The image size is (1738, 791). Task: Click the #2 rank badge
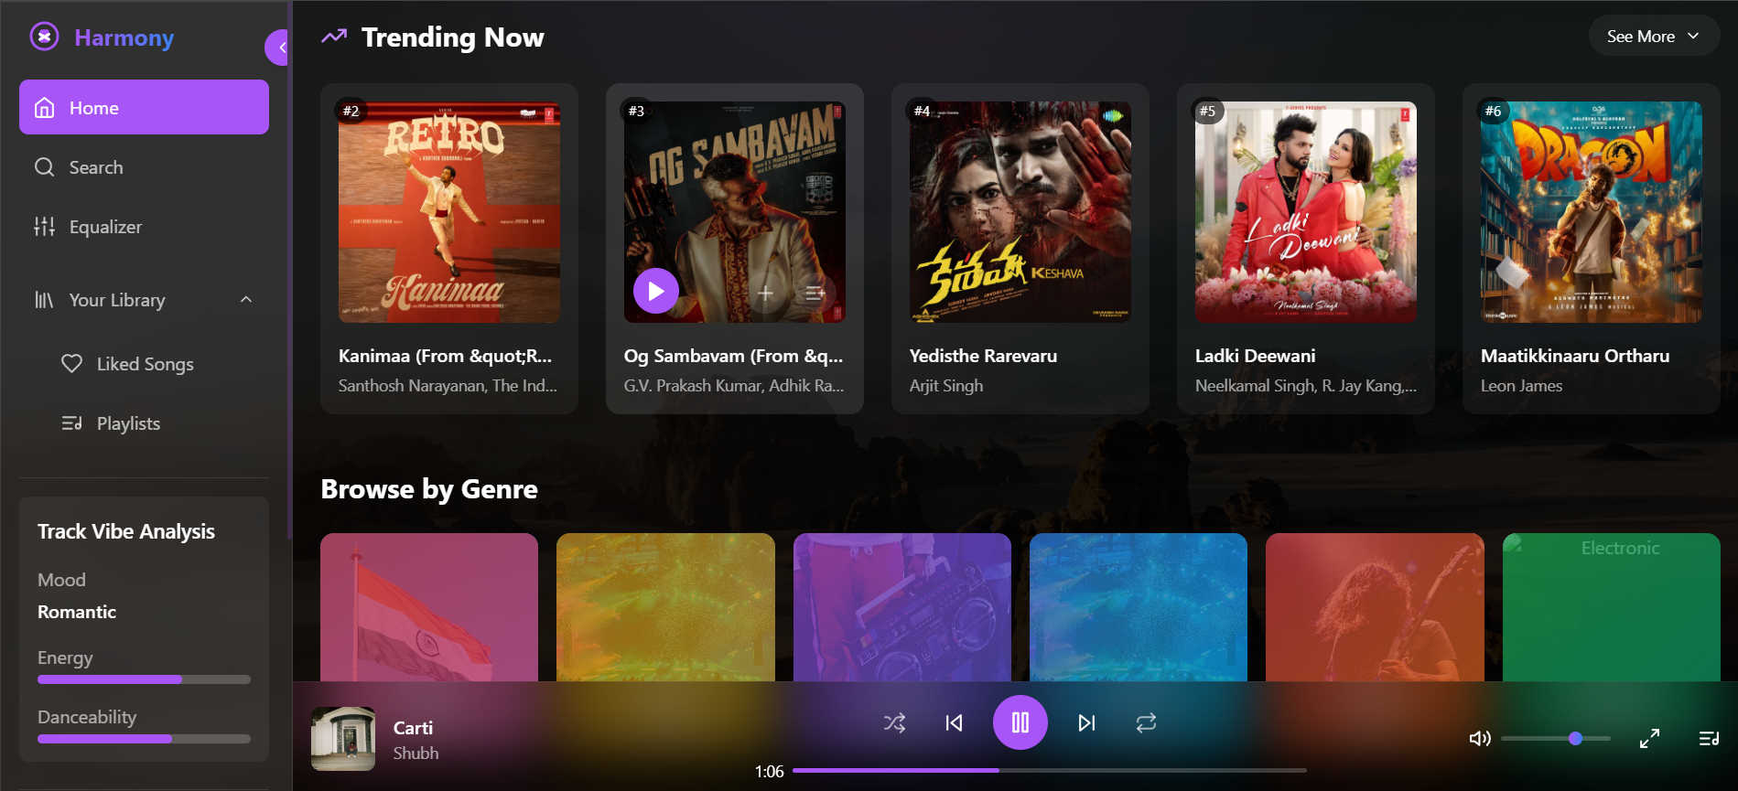click(x=351, y=111)
